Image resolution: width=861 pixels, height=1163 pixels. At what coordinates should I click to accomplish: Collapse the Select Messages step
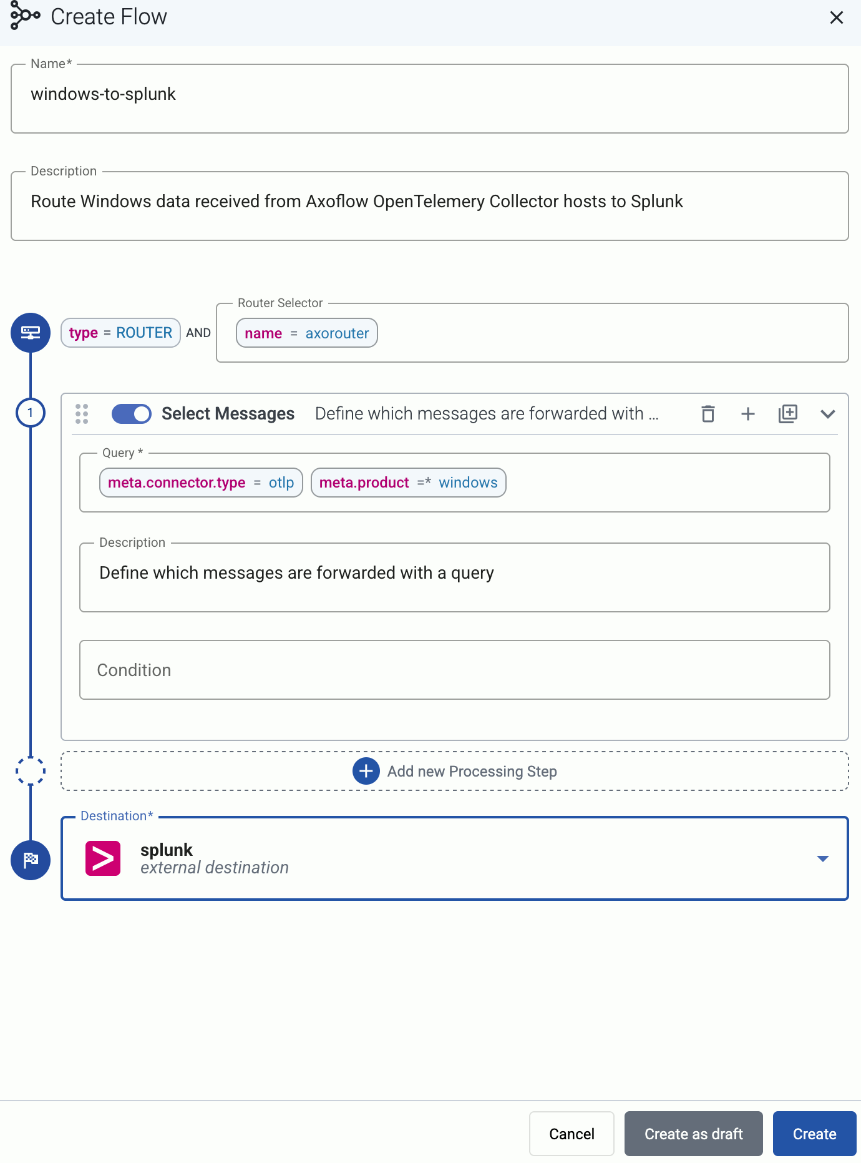point(828,414)
